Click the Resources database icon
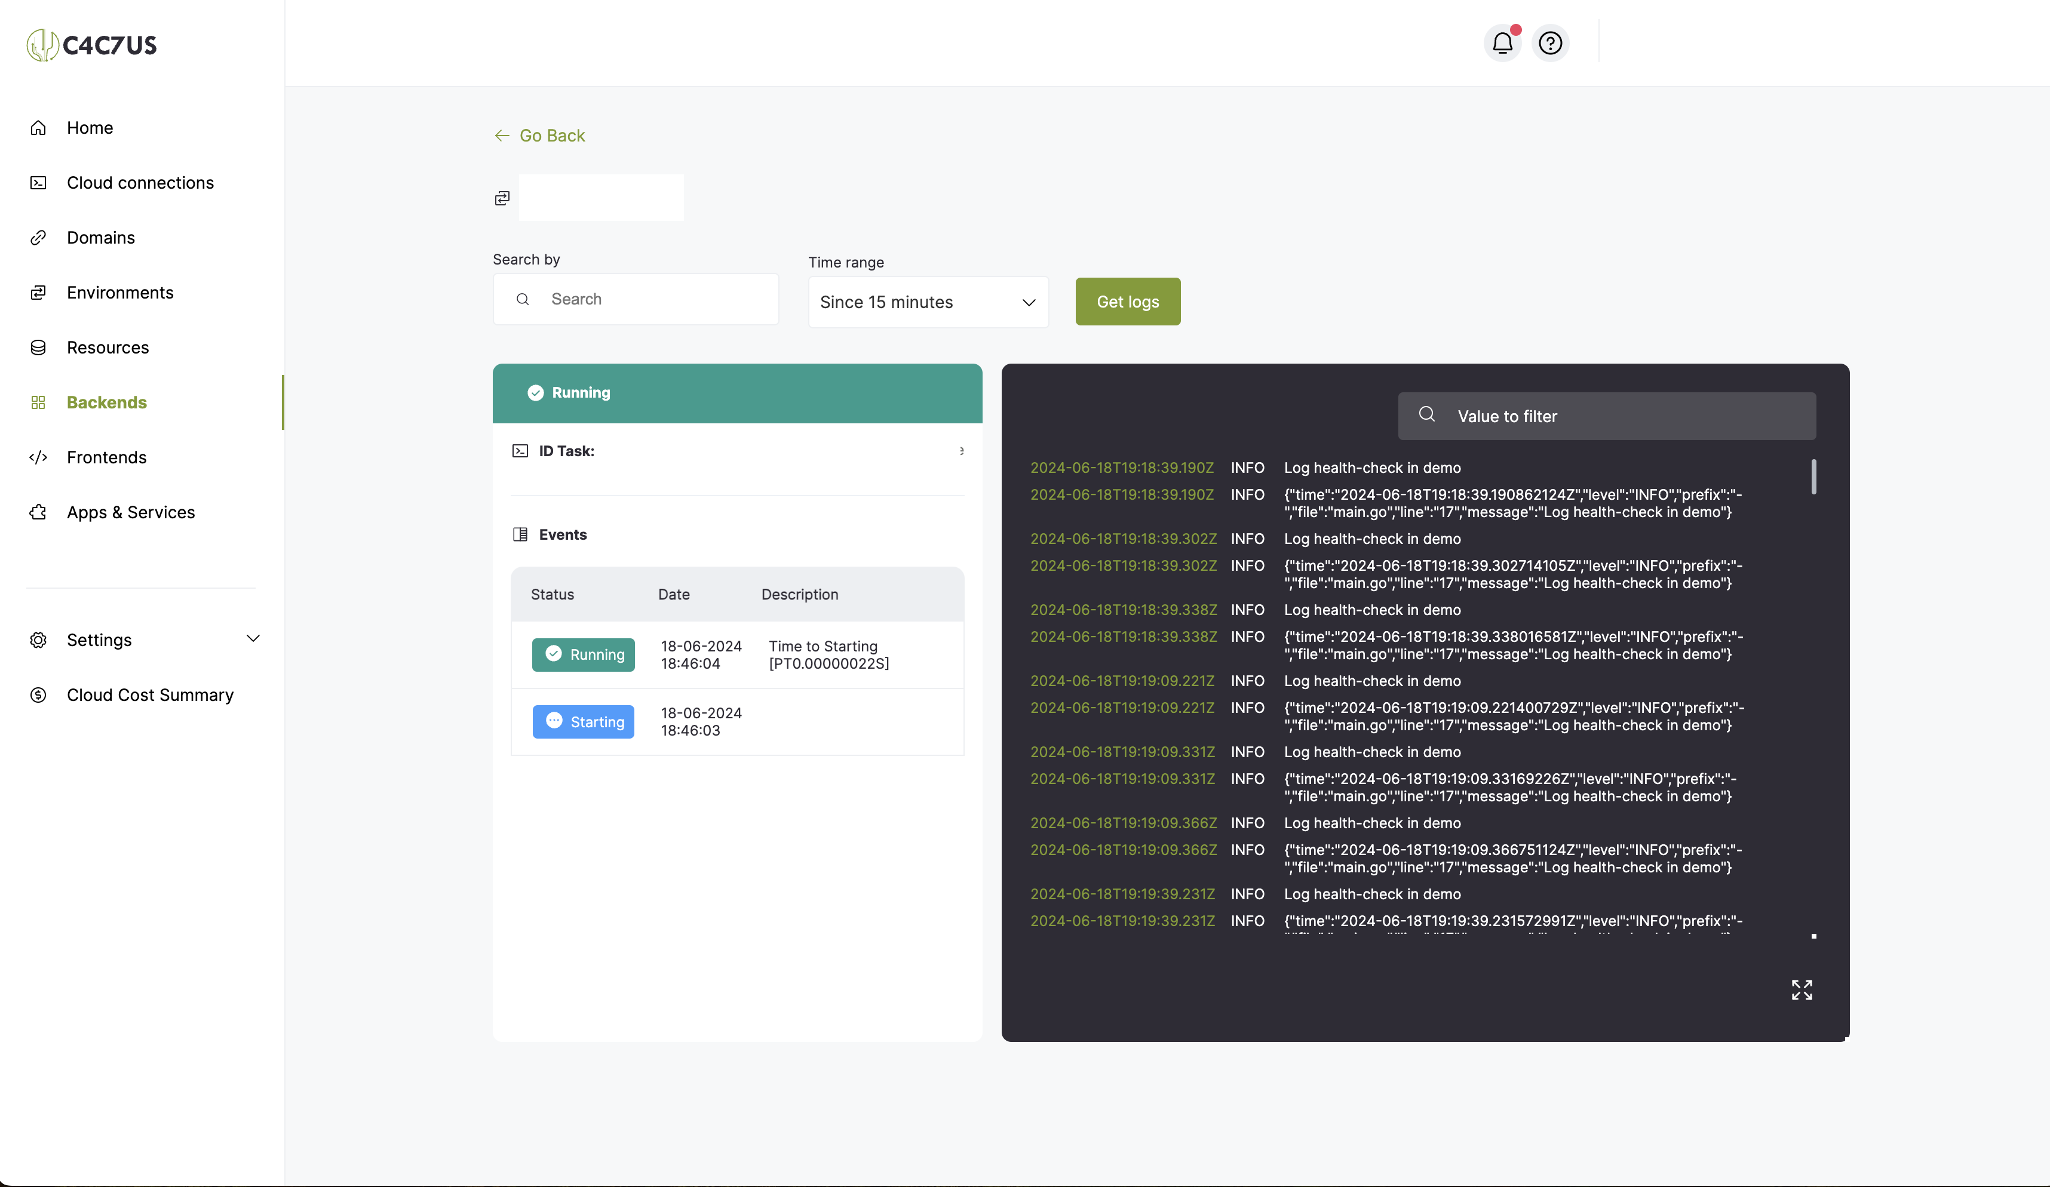 pyautogui.click(x=38, y=347)
